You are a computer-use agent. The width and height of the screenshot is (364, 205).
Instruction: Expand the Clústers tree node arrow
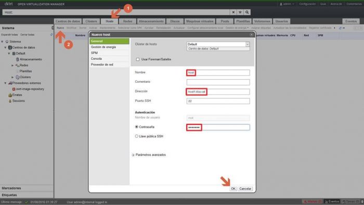click(x=12, y=77)
